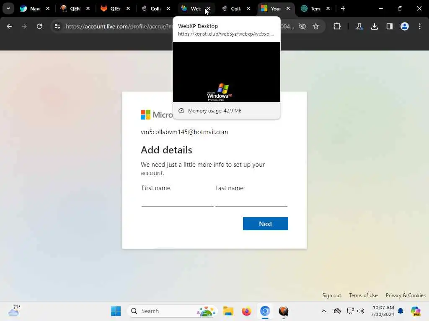Launch Firefox from the taskbar
429x321 pixels.
(x=246, y=311)
